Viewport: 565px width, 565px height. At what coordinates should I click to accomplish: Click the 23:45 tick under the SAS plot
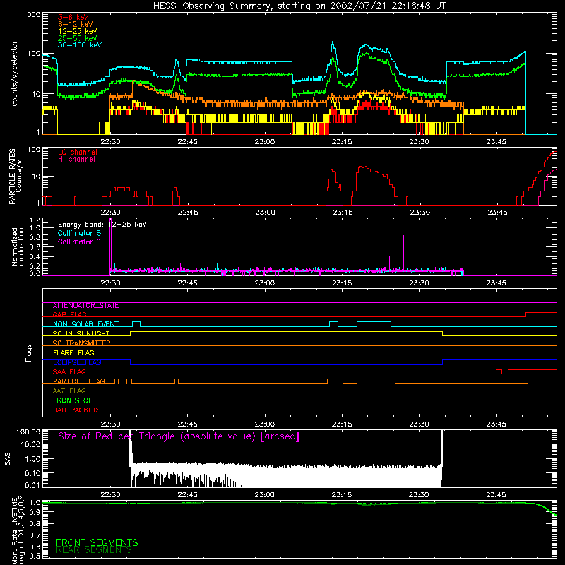point(496,495)
